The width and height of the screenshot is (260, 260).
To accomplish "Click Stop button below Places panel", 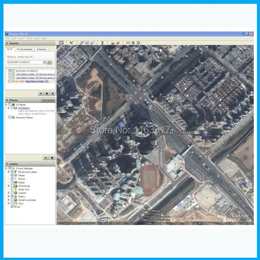I will (52, 158).
